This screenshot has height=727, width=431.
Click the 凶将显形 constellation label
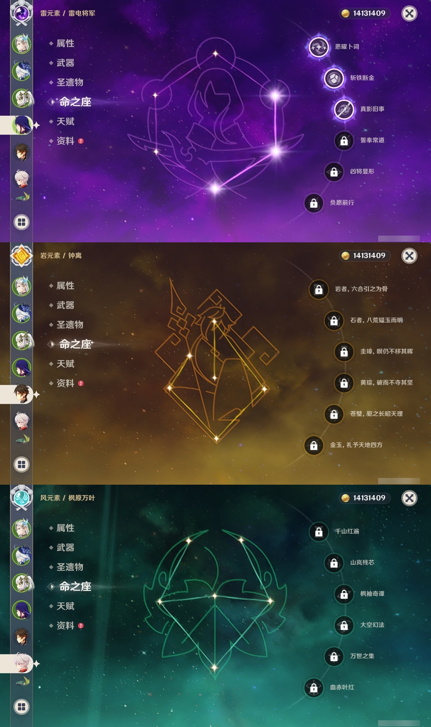pos(362,171)
